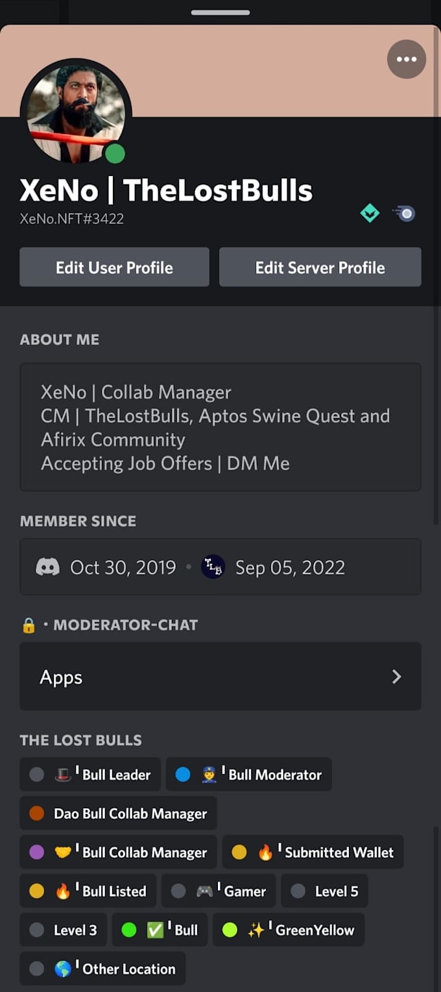The height and width of the screenshot is (992, 441).
Task: Expand the Apps section
Action: [220, 676]
